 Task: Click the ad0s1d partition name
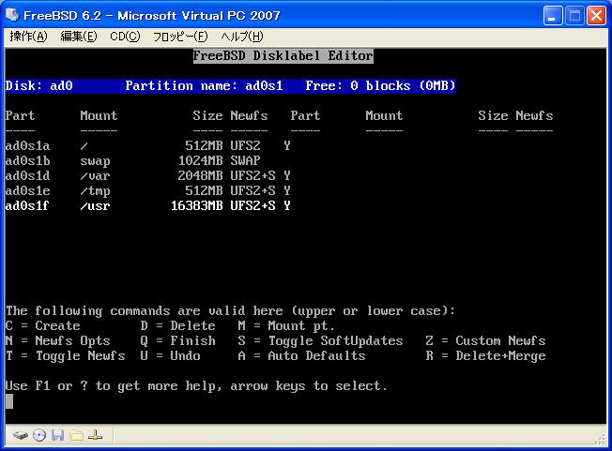coord(27,175)
